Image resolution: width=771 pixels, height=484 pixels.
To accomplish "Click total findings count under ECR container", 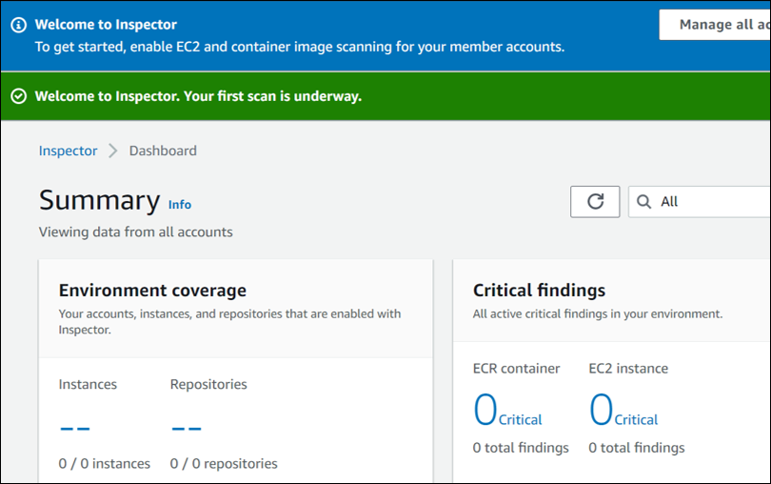I will coord(521,448).
